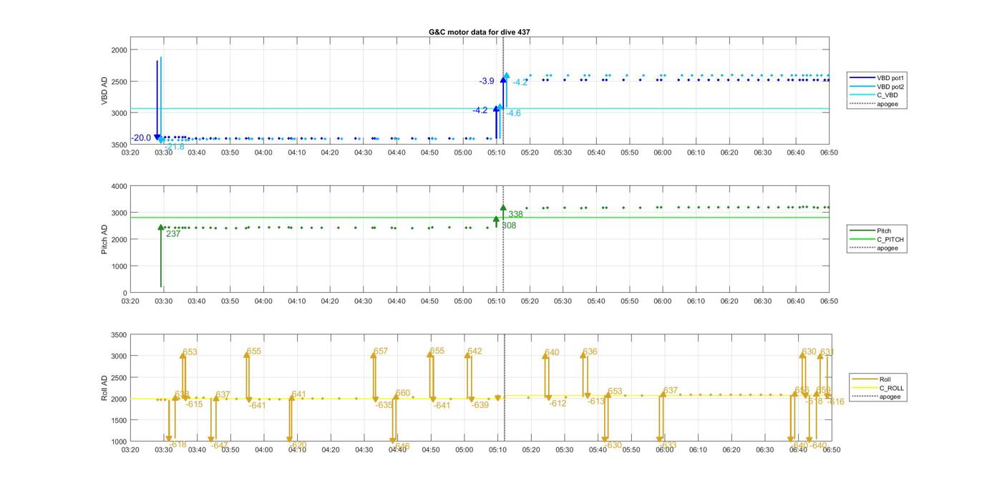The width and height of the screenshot is (1002, 496).
Task: Click the 'Roll AD' y-axis label
Action: [x=104, y=388]
